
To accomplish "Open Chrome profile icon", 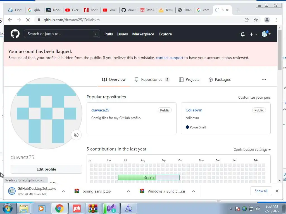I will coord(267,20).
